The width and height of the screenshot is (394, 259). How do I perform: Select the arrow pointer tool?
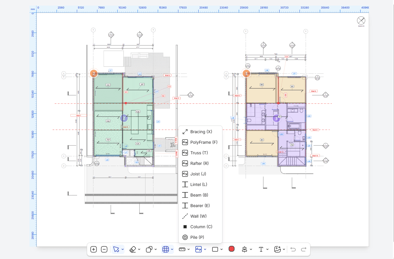click(116, 249)
